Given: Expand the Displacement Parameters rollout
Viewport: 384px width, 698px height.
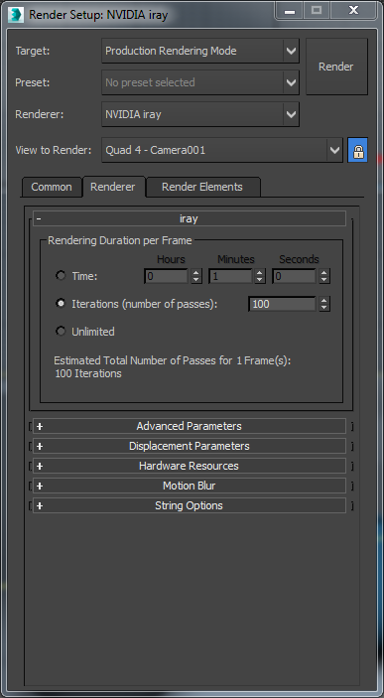Looking at the screenshot, I should (190, 446).
